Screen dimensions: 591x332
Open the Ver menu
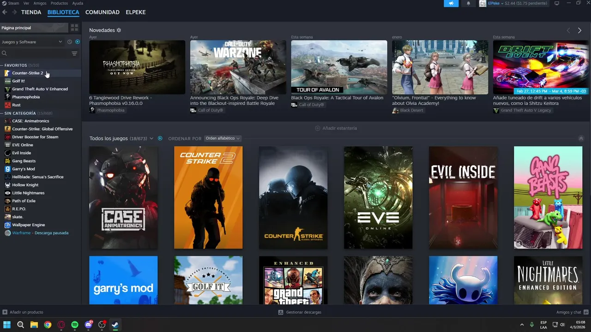coord(26,3)
